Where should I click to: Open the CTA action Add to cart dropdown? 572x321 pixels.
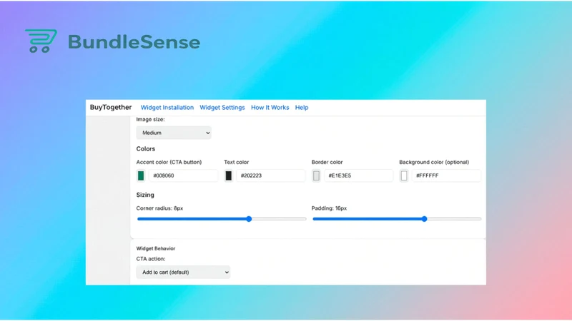click(x=183, y=272)
